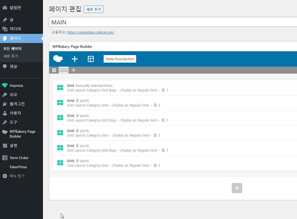Open the oksambari.cafe24.com permalink
Image resolution: width=297 pixels, height=219 pixels.
[91, 33]
